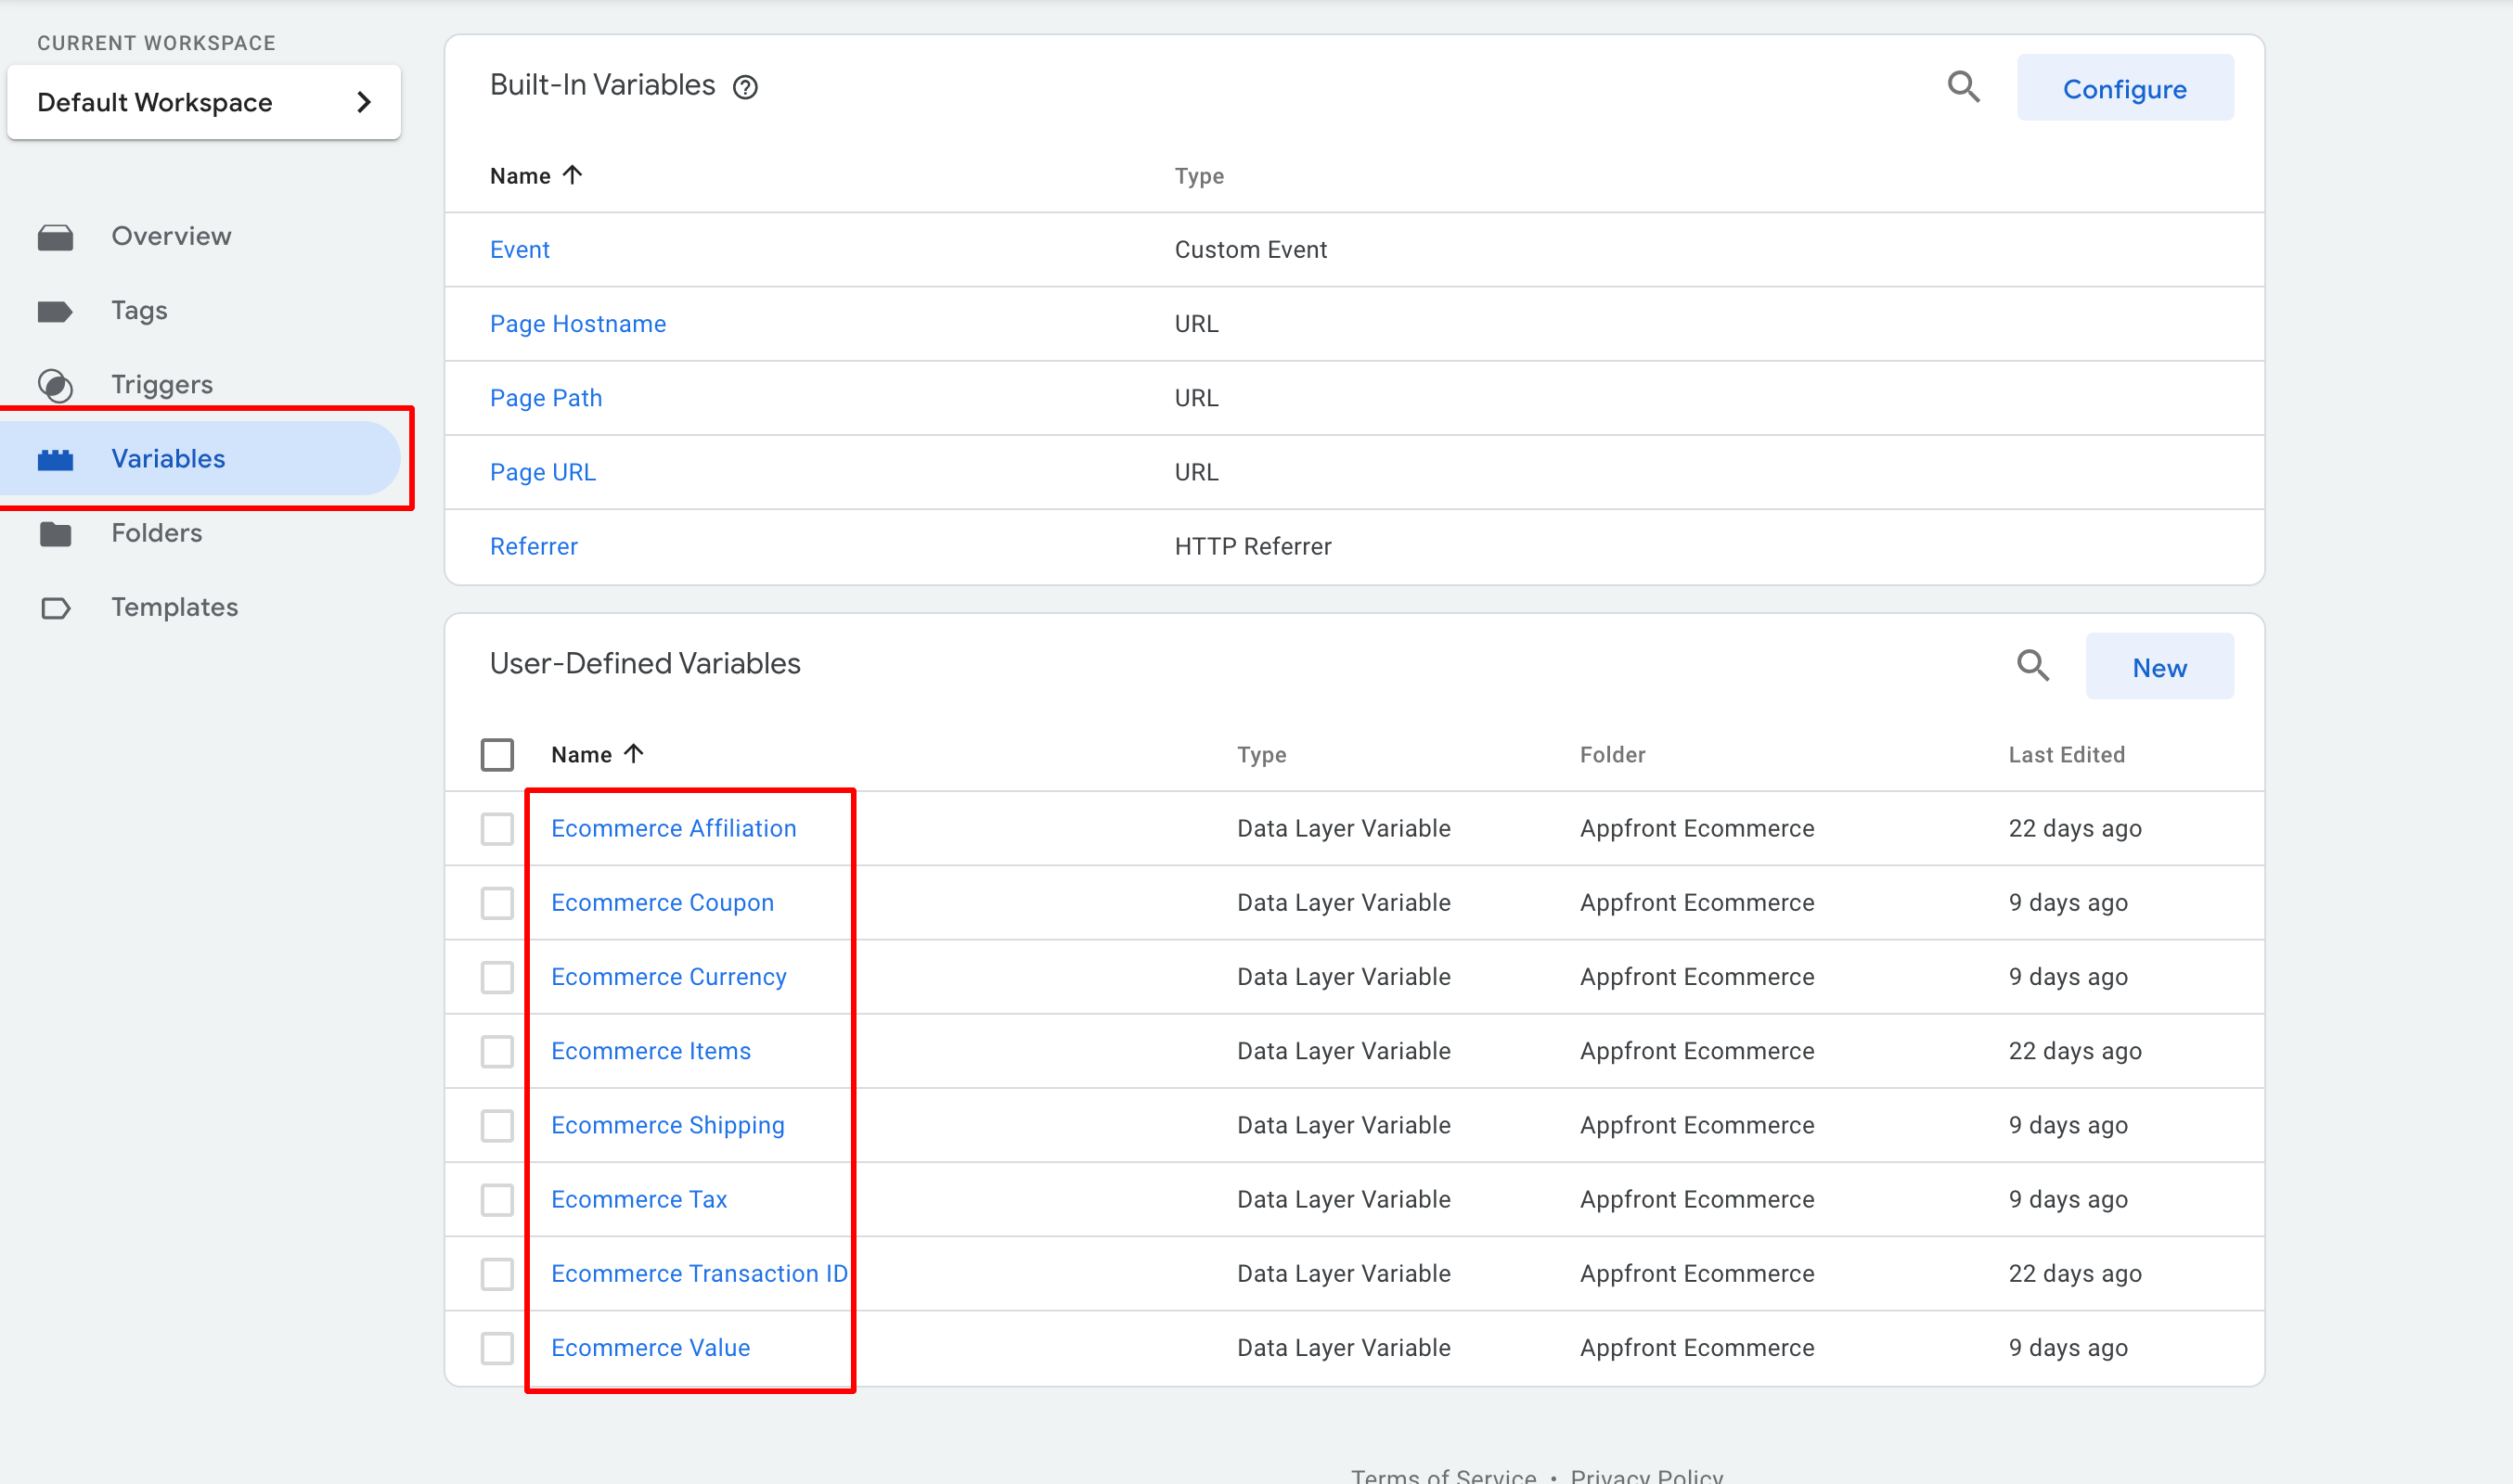Open the Referrer variable
This screenshot has width=2513, height=1484.
534,546
